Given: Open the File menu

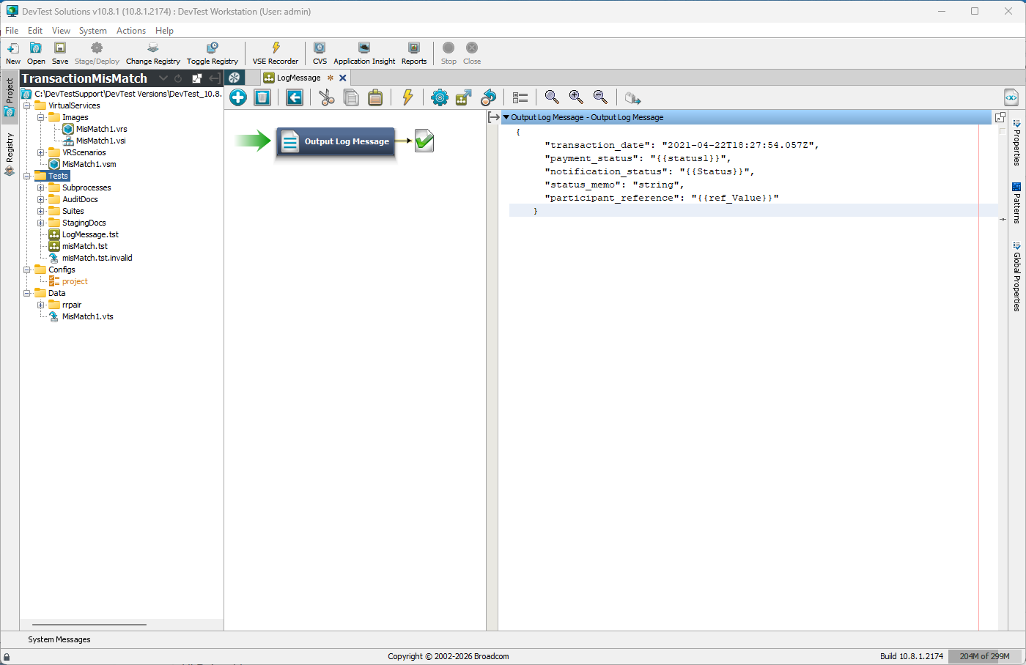Looking at the screenshot, I should (12, 31).
